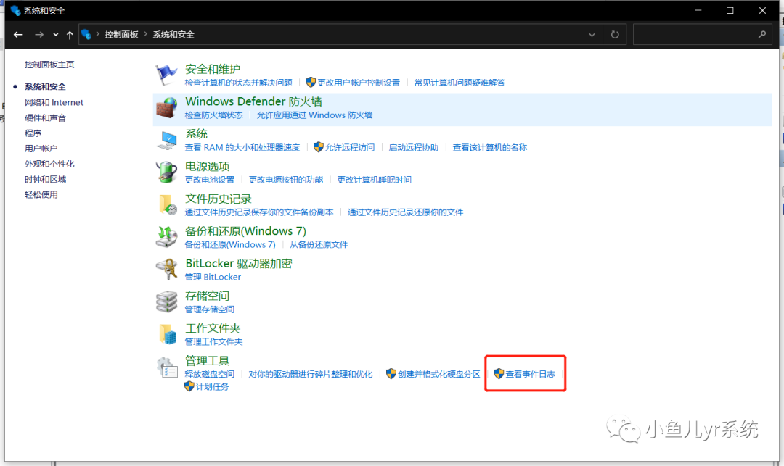The height and width of the screenshot is (466, 784).
Task: Open the BitLocker keys and lock icon
Action: pos(166,270)
